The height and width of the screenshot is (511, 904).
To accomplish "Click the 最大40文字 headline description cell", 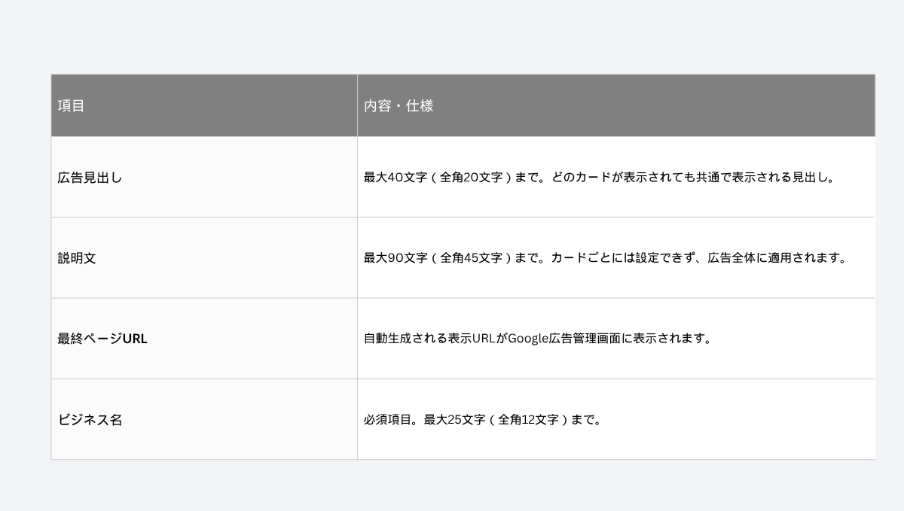I will (x=616, y=178).
